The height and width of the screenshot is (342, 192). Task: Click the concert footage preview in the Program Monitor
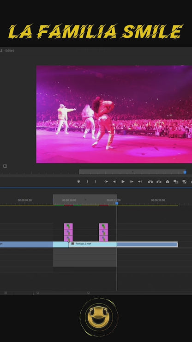(x=114, y=114)
